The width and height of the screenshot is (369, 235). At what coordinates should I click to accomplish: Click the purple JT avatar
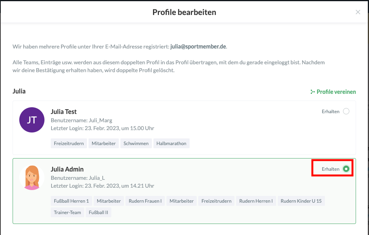pyautogui.click(x=32, y=120)
